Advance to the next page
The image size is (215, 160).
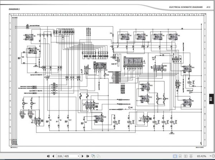click(x=82, y=156)
